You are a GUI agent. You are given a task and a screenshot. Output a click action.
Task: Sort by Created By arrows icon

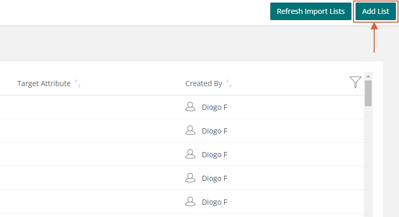(229, 84)
